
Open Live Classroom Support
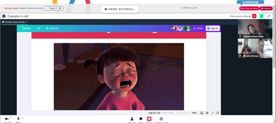coord(249,8)
